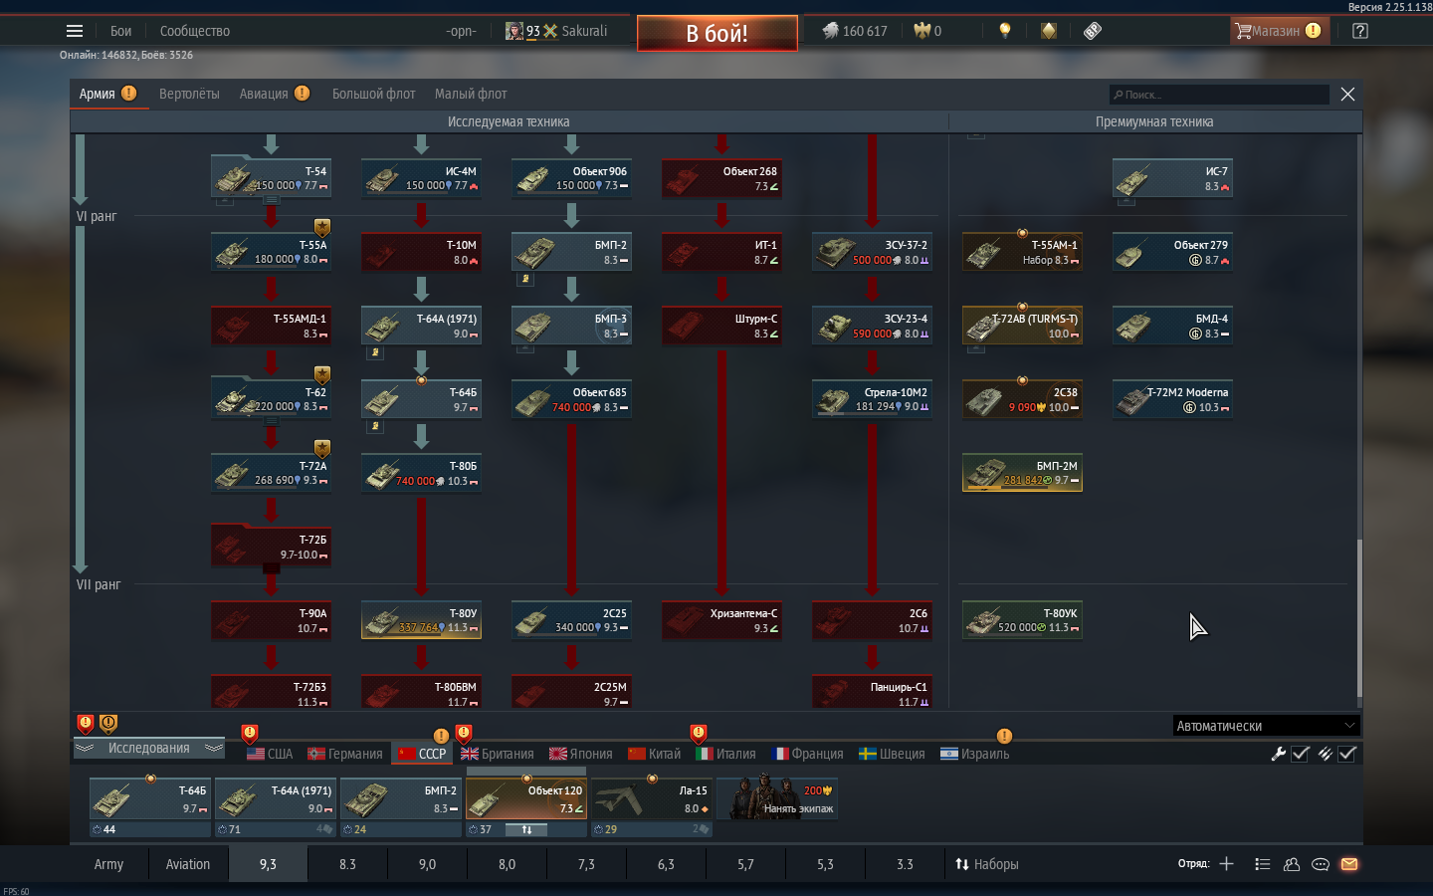Image resolution: width=1433 pixels, height=896 pixels.
Task: Select the Т-80УК premium tank card
Action: click(1022, 620)
